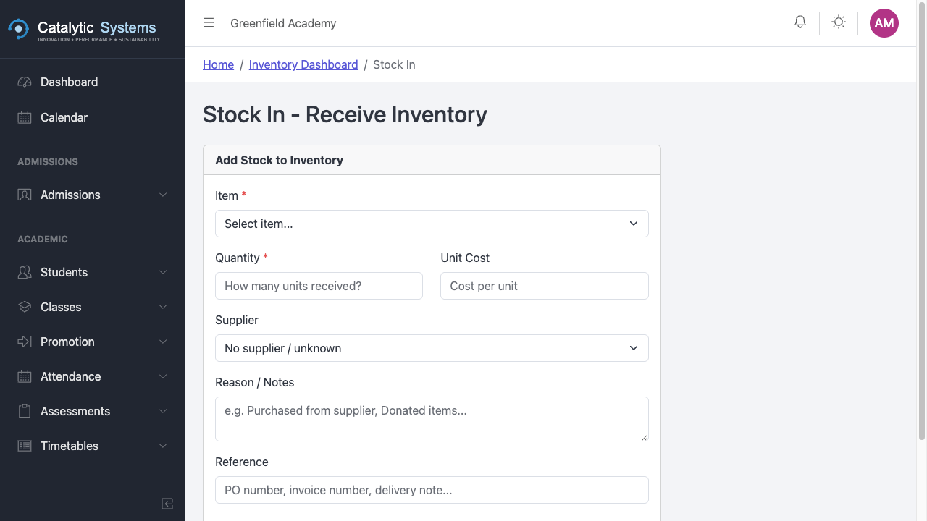Screen dimensions: 927x521
Task: Toggle the light/dark theme sun icon
Action: click(x=839, y=22)
